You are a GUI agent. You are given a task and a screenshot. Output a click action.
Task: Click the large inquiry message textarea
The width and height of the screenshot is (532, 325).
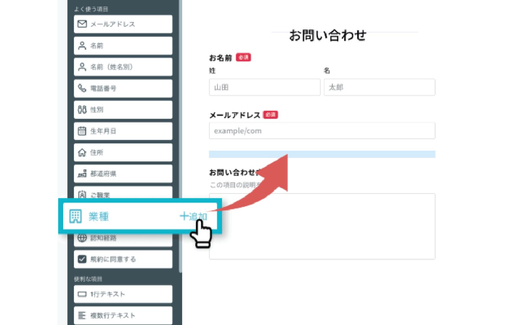322,226
